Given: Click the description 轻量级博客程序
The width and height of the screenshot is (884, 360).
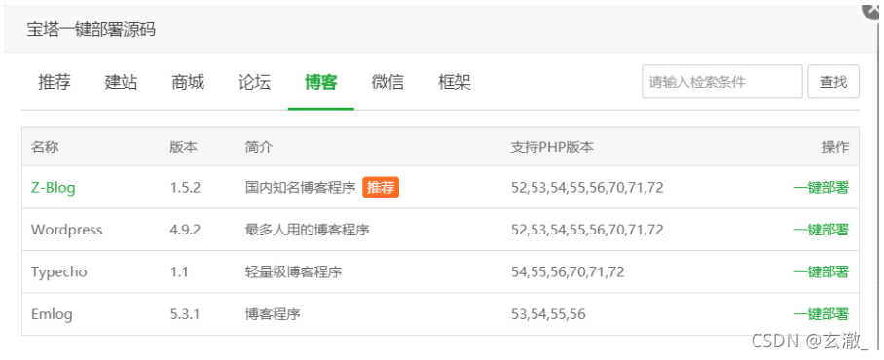Looking at the screenshot, I should (293, 272).
